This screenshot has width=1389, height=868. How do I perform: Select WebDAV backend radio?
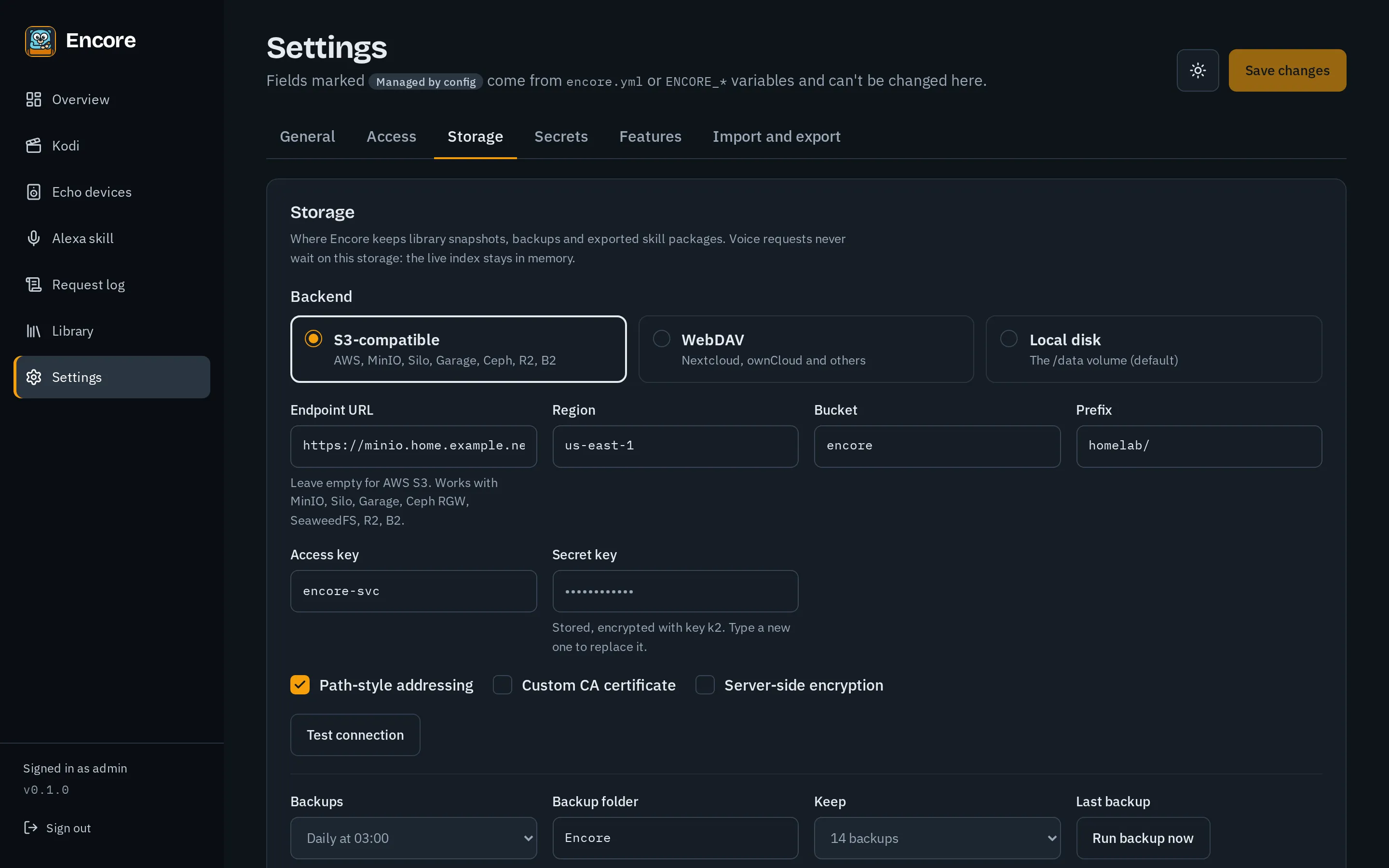661,339
